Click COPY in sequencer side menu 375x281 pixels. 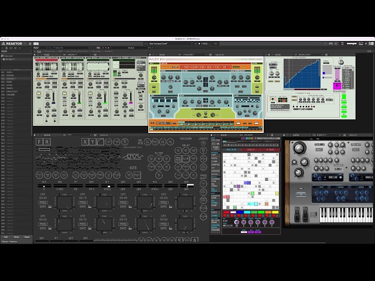pyautogui.click(x=214, y=155)
